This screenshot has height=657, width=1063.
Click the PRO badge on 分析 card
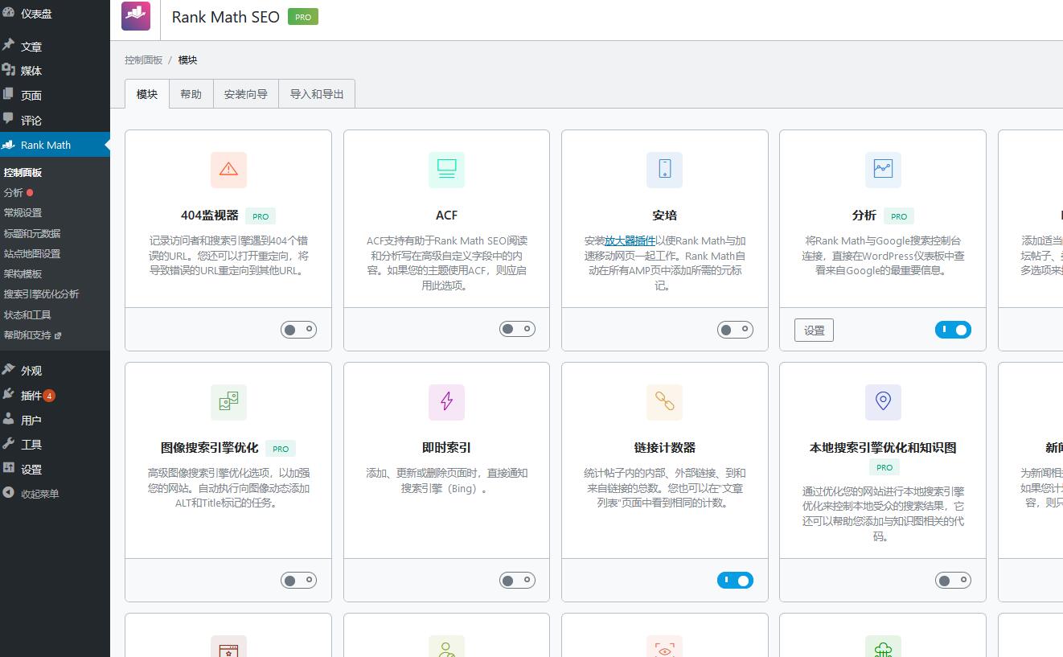click(899, 216)
